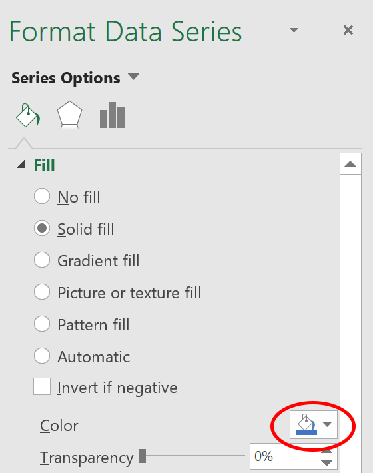Open the fill color dropdown arrow

[327, 424]
